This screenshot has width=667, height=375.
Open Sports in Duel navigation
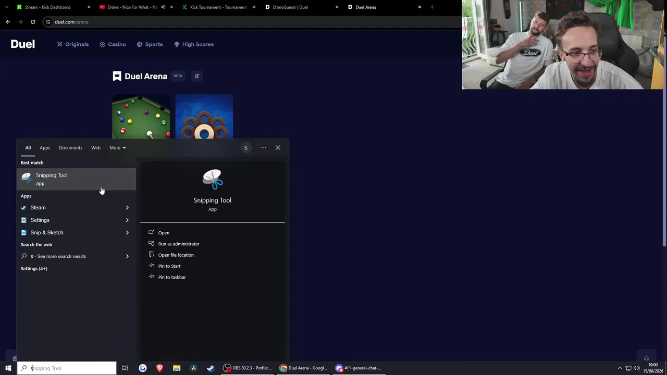point(150,44)
